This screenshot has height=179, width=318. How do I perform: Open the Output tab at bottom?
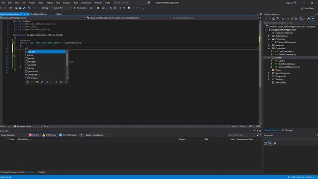[42, 172]
